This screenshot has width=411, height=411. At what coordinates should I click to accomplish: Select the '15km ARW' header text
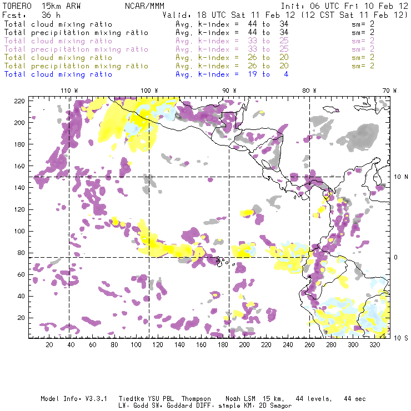[61, 6]
